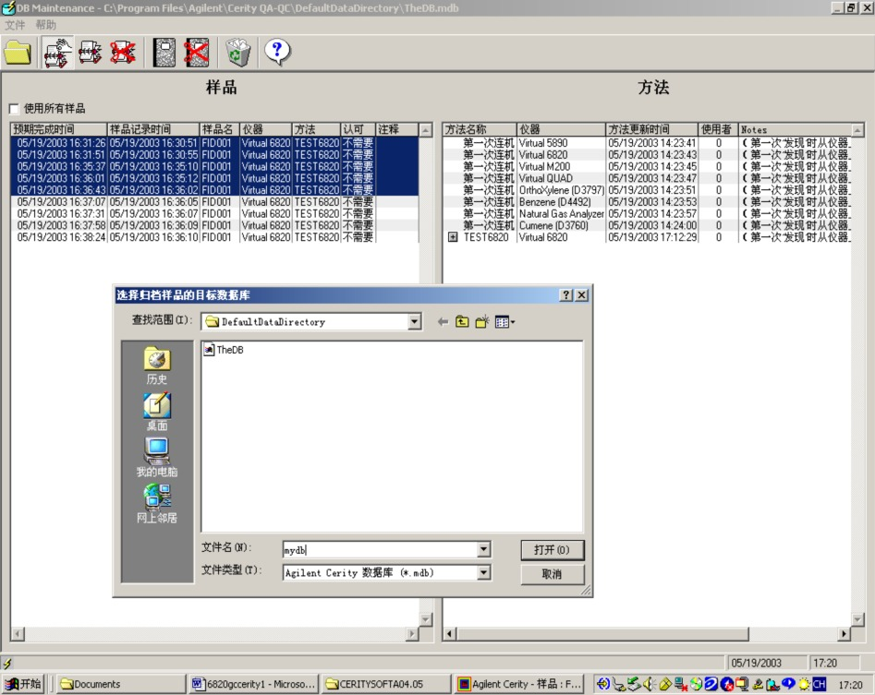Click the 认可 column header in samples
Viewport: 875px width, 695px height.
(358, 129)
